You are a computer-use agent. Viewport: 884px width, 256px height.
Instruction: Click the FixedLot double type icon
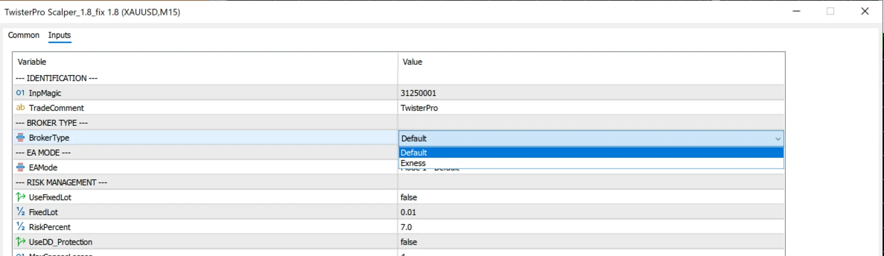[20, 212]
